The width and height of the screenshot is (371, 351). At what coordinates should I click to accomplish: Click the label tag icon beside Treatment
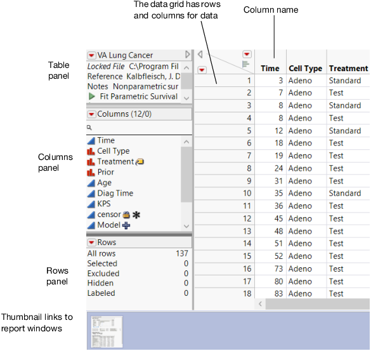tap(140, 162)
